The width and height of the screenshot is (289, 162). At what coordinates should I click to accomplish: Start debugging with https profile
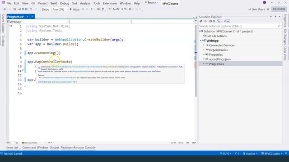pyautogui.click(x=75, y=9)
